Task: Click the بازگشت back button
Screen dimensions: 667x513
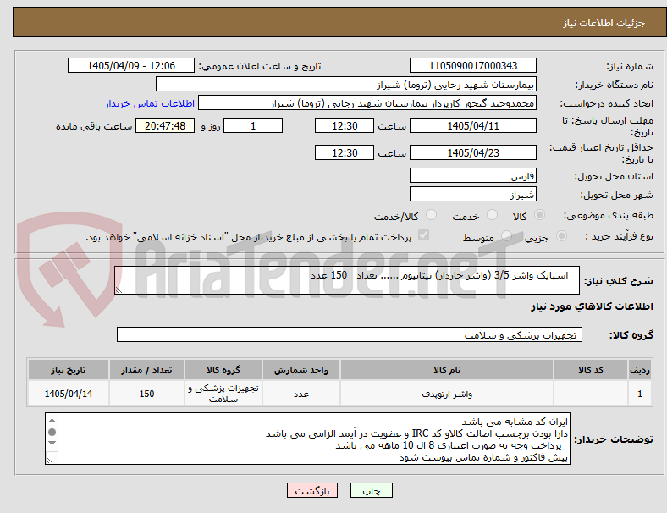Action: pos(312,490)
